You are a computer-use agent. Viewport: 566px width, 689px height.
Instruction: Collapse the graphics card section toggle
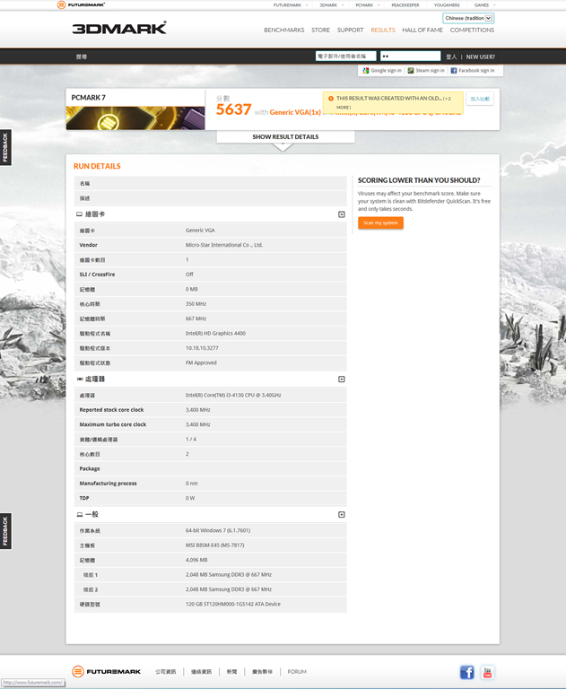342,214
